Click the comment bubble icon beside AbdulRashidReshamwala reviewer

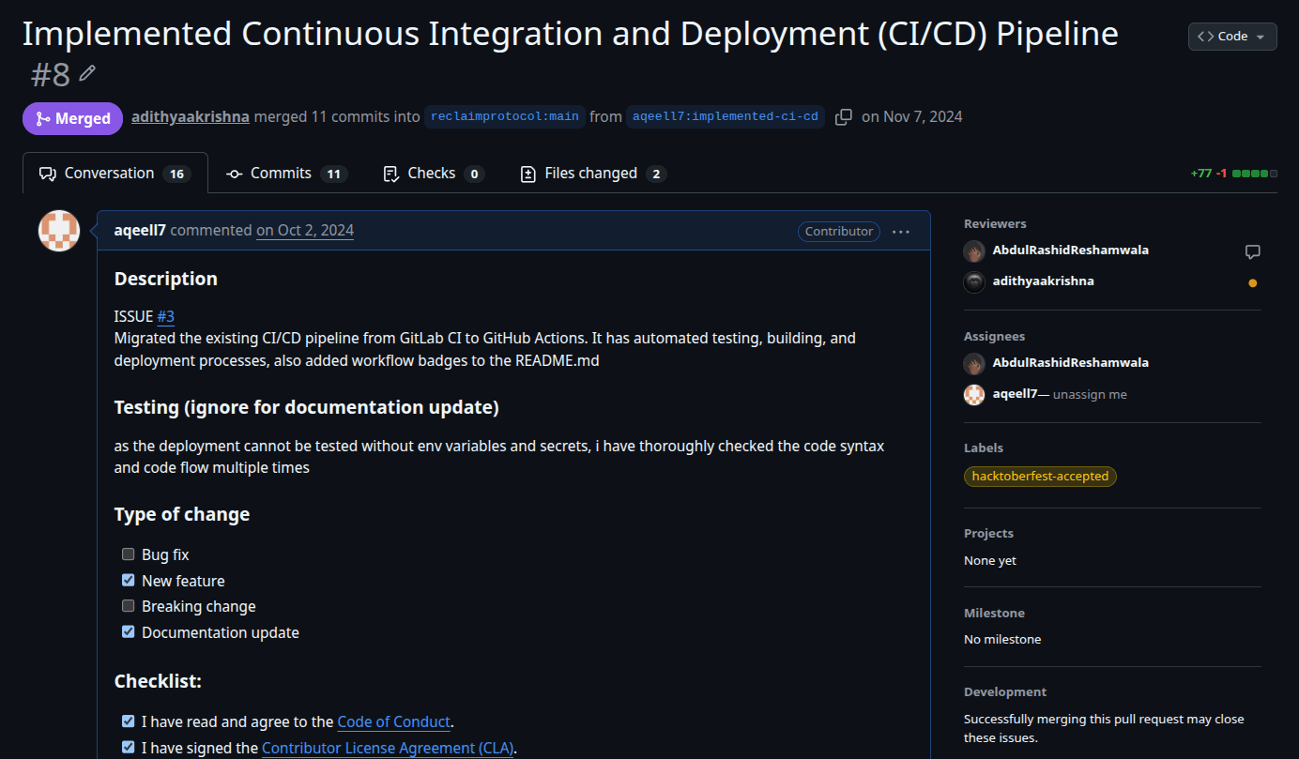pyautogui.click(x=1253, y=251)
